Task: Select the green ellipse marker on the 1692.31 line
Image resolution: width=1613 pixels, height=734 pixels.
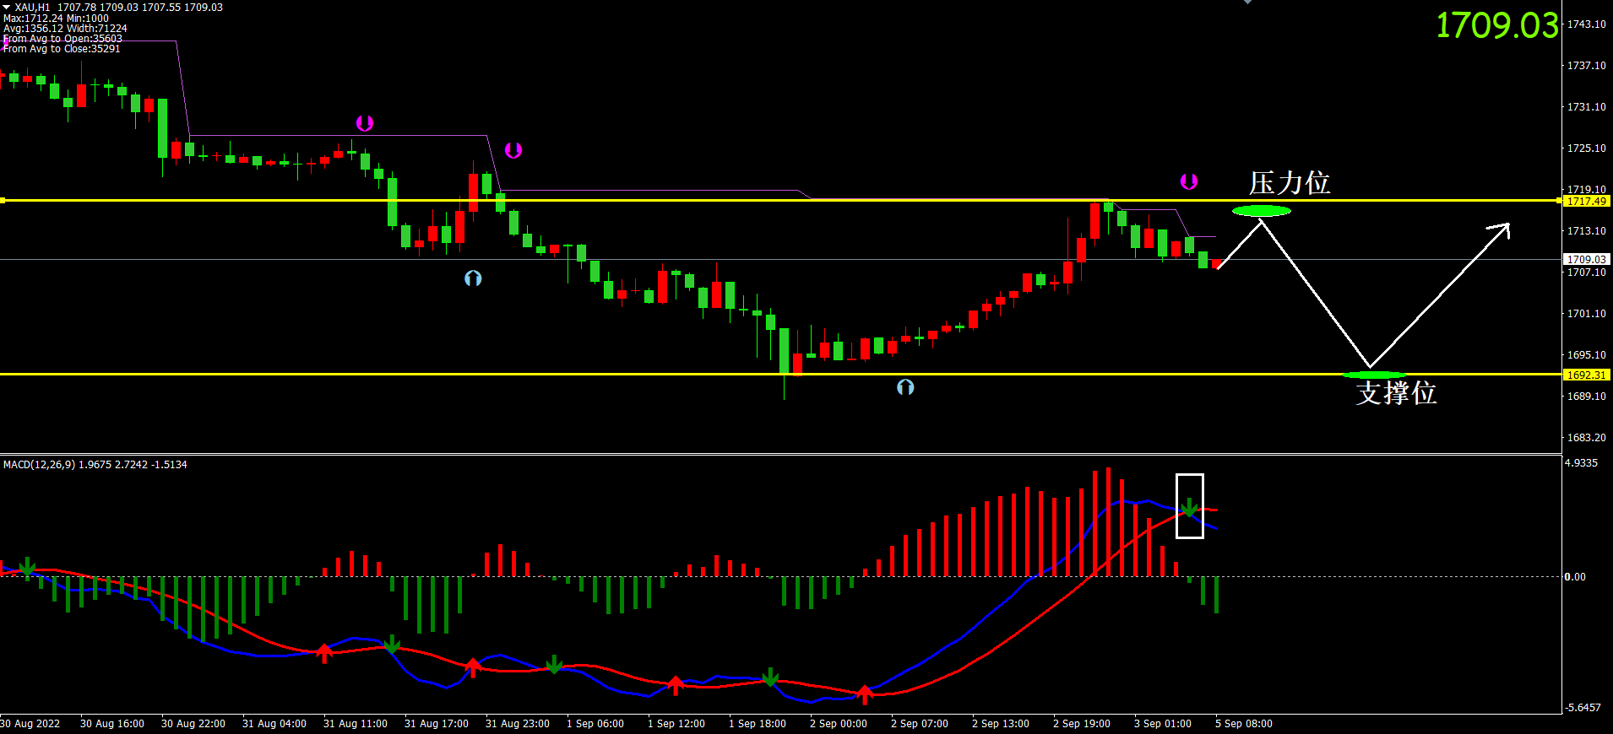Action: (1374, 375)
